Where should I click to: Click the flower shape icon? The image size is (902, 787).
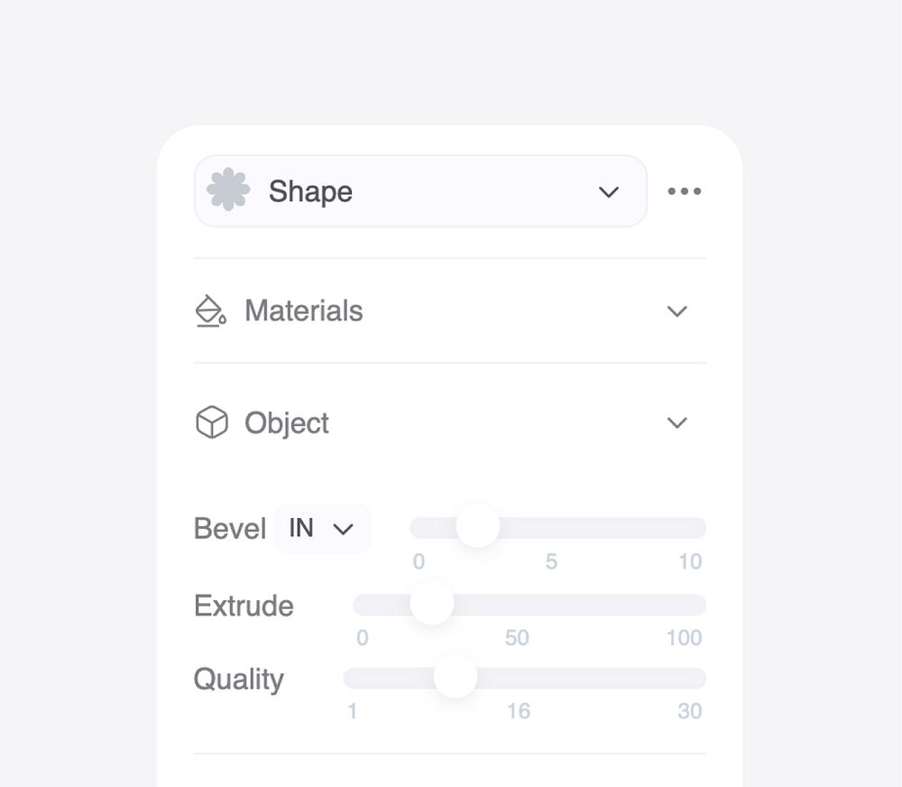pos(228,190)
